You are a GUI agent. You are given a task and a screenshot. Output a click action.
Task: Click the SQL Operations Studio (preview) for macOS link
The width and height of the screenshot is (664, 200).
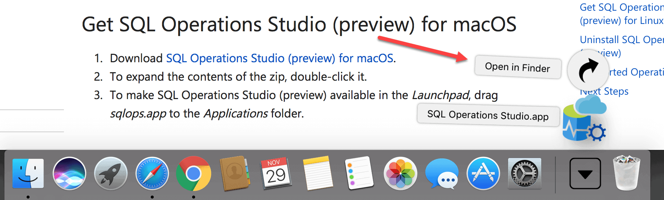click(280, 58)
